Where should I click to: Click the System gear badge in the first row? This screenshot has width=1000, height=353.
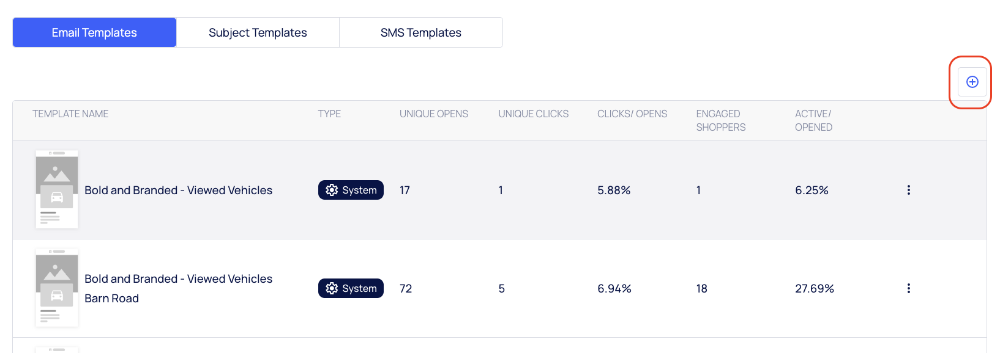(x=351, y=190)
